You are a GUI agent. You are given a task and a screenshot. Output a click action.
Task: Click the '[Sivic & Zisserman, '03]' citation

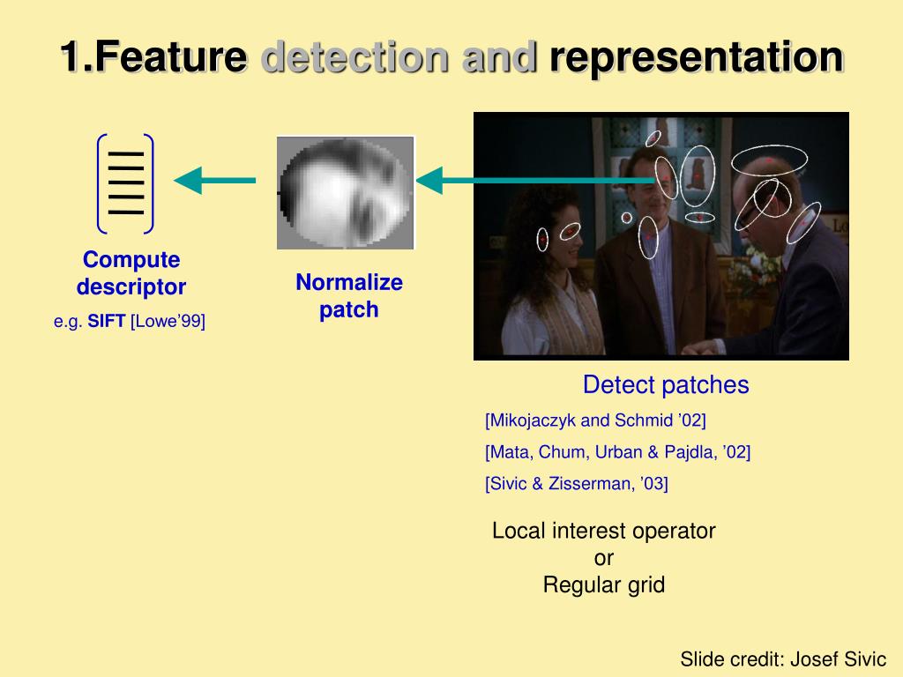click(577, 484)
